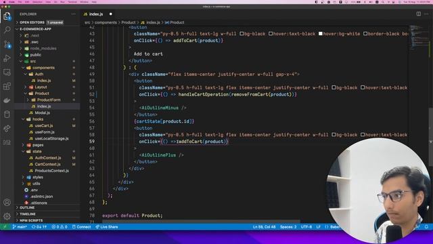The height and width of the screenshot is (244, 433).
Task: Click the components breadcrumb segment
Action: (106, 22)
